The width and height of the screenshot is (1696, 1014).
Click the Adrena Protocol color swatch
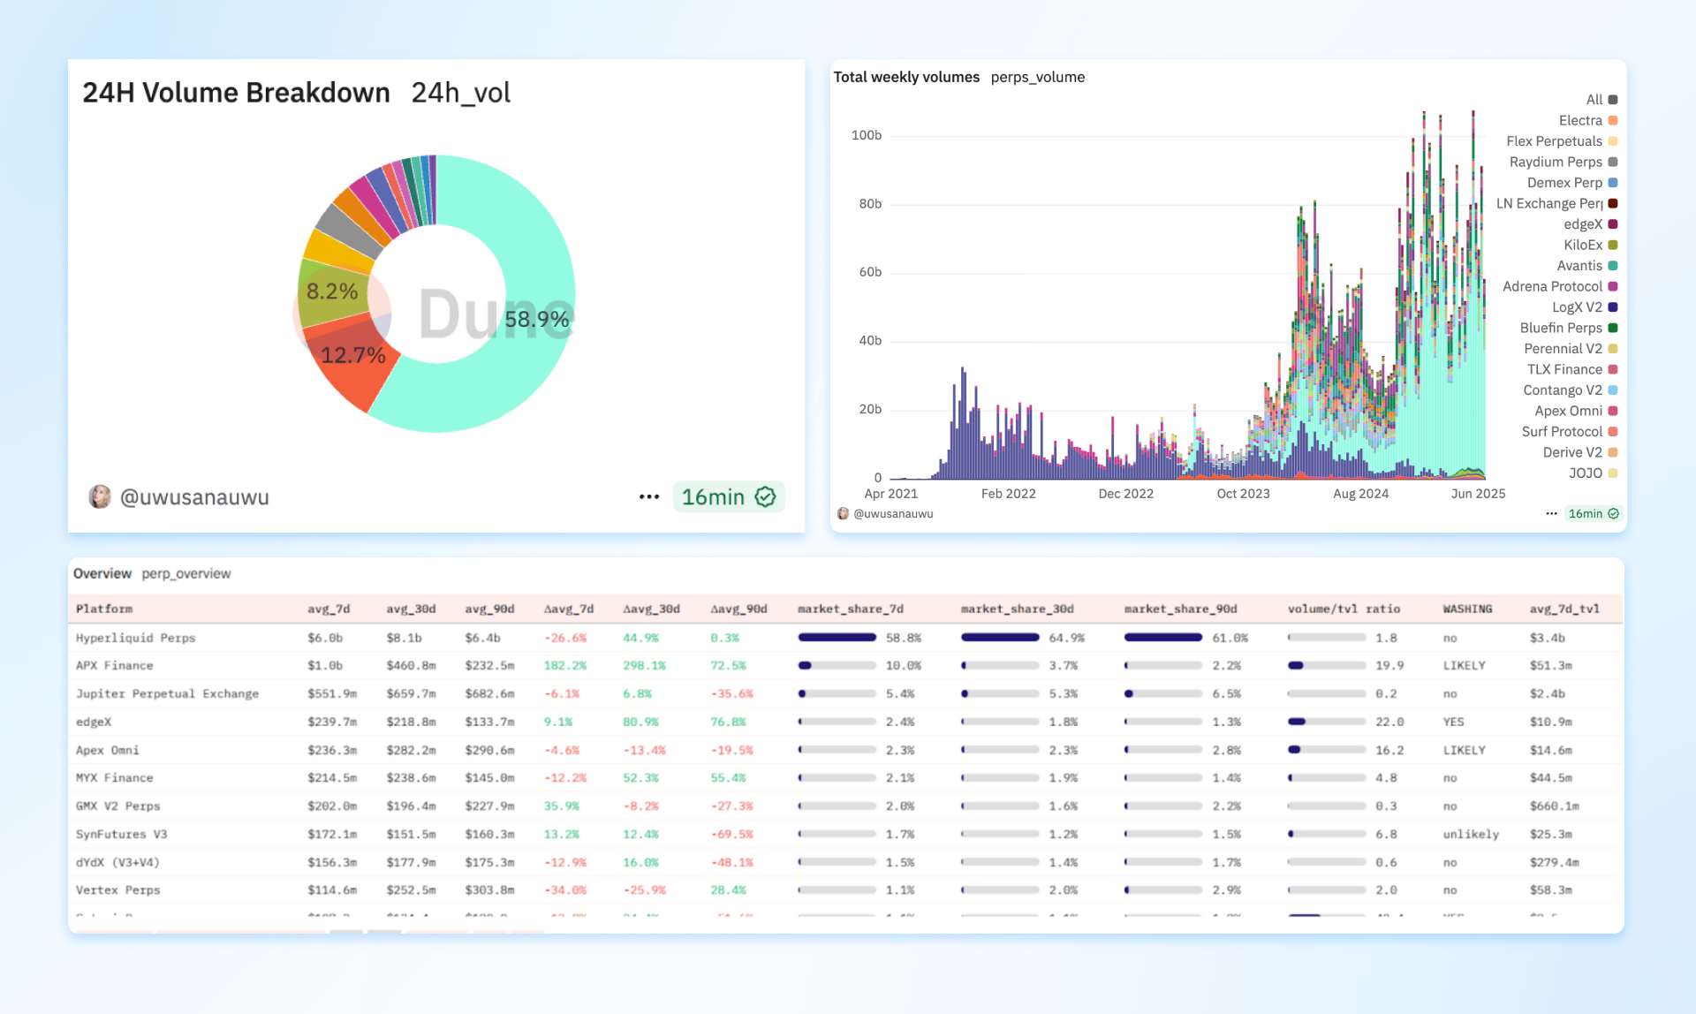coord(1613,286)
